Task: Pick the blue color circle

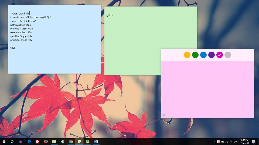Action: tap(203, 55)
